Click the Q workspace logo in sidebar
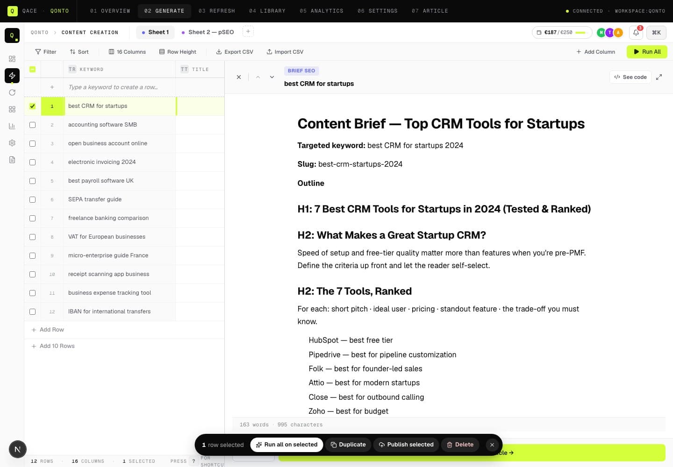 click(12, 35)
